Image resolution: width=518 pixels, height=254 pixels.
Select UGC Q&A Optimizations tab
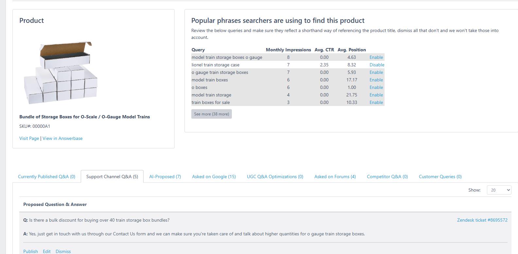(275, 177)
